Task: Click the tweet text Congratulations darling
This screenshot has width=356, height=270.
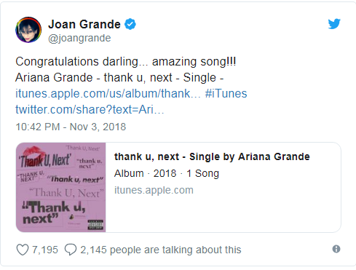Action: coord(77,62)
